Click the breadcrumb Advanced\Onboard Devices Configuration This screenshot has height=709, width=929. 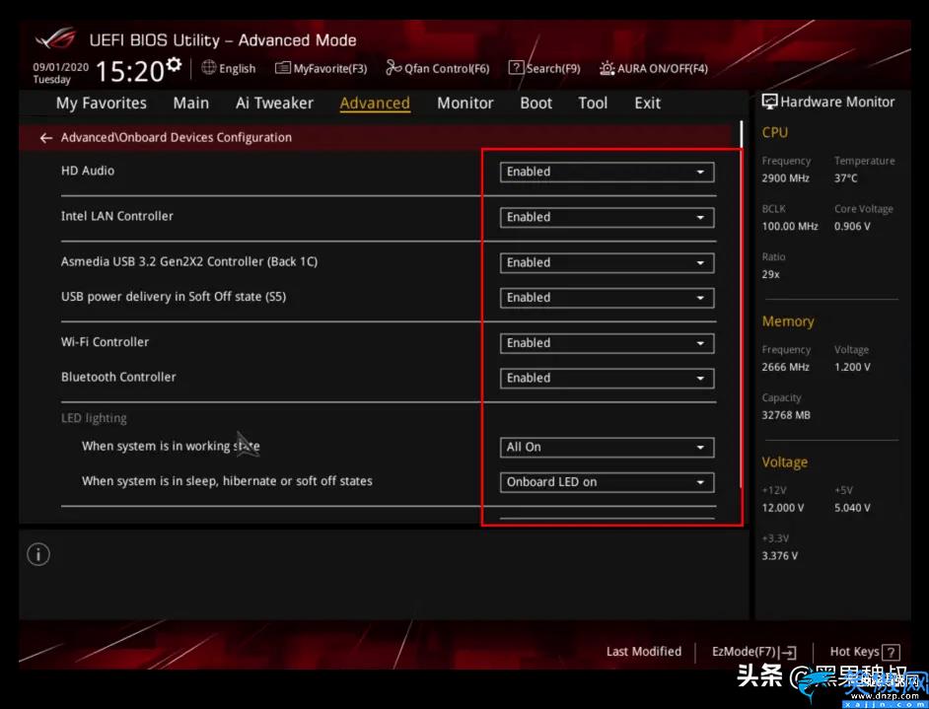(177, 138)
